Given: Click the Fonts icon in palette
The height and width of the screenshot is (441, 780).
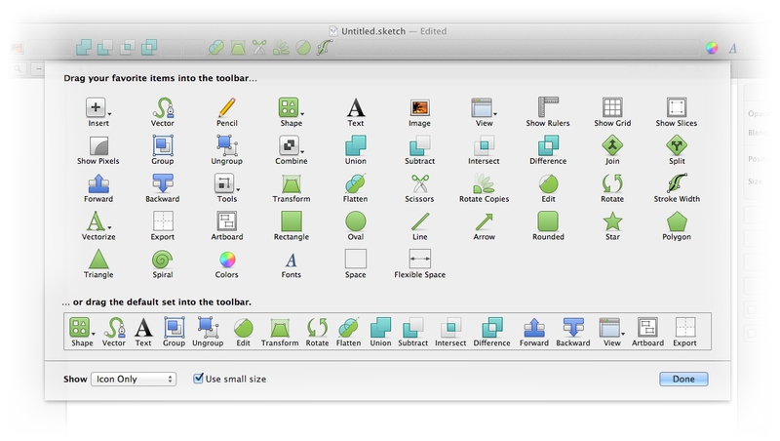Looking at the screenshot, I should click(x=291, y=260).
